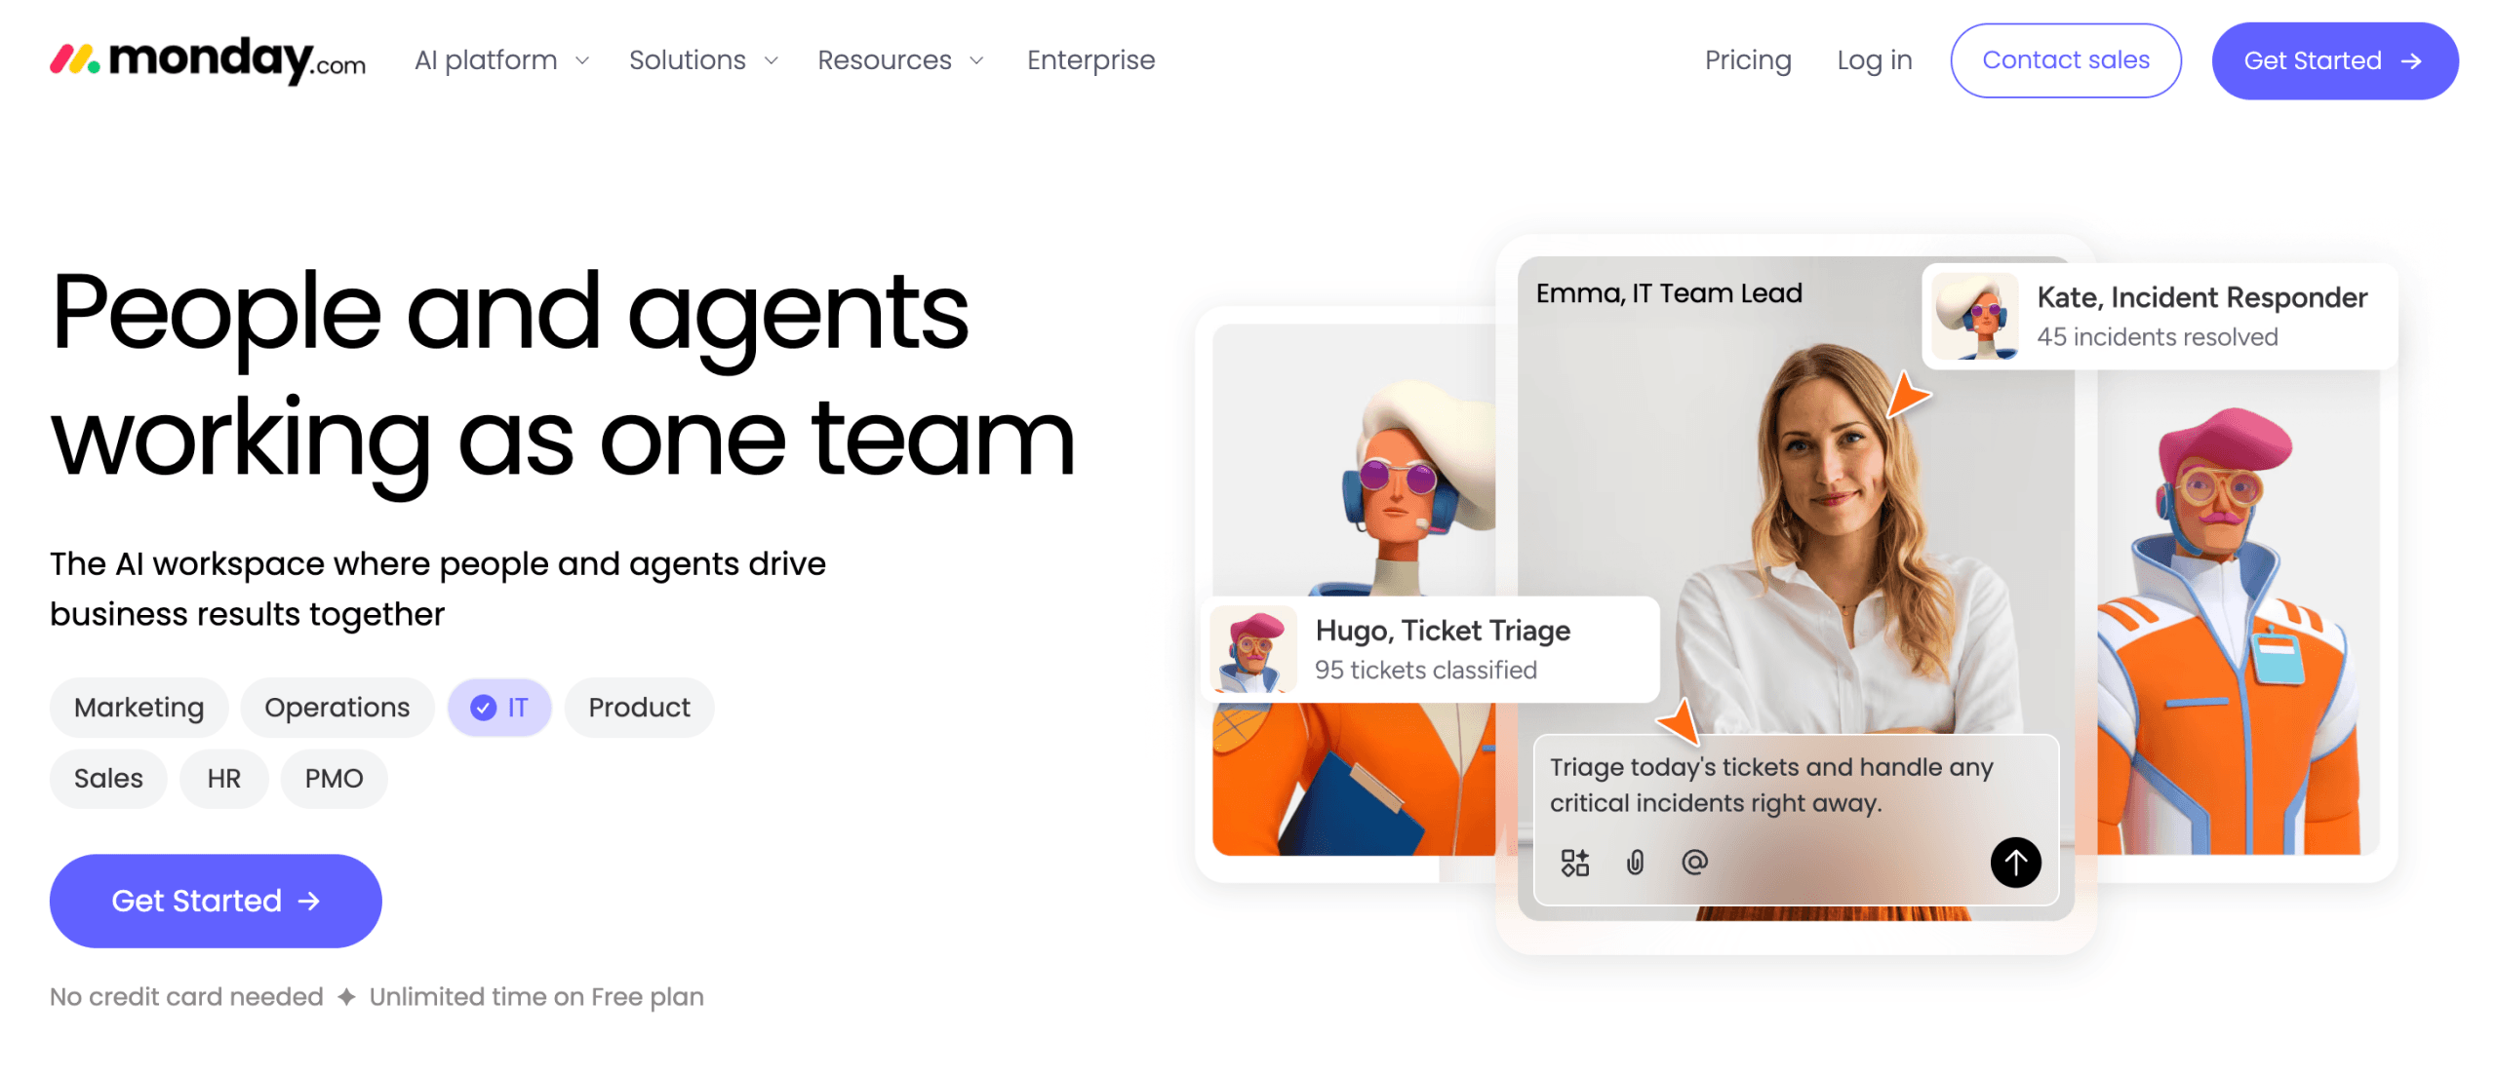Toggle the checked IT chip

499,707
